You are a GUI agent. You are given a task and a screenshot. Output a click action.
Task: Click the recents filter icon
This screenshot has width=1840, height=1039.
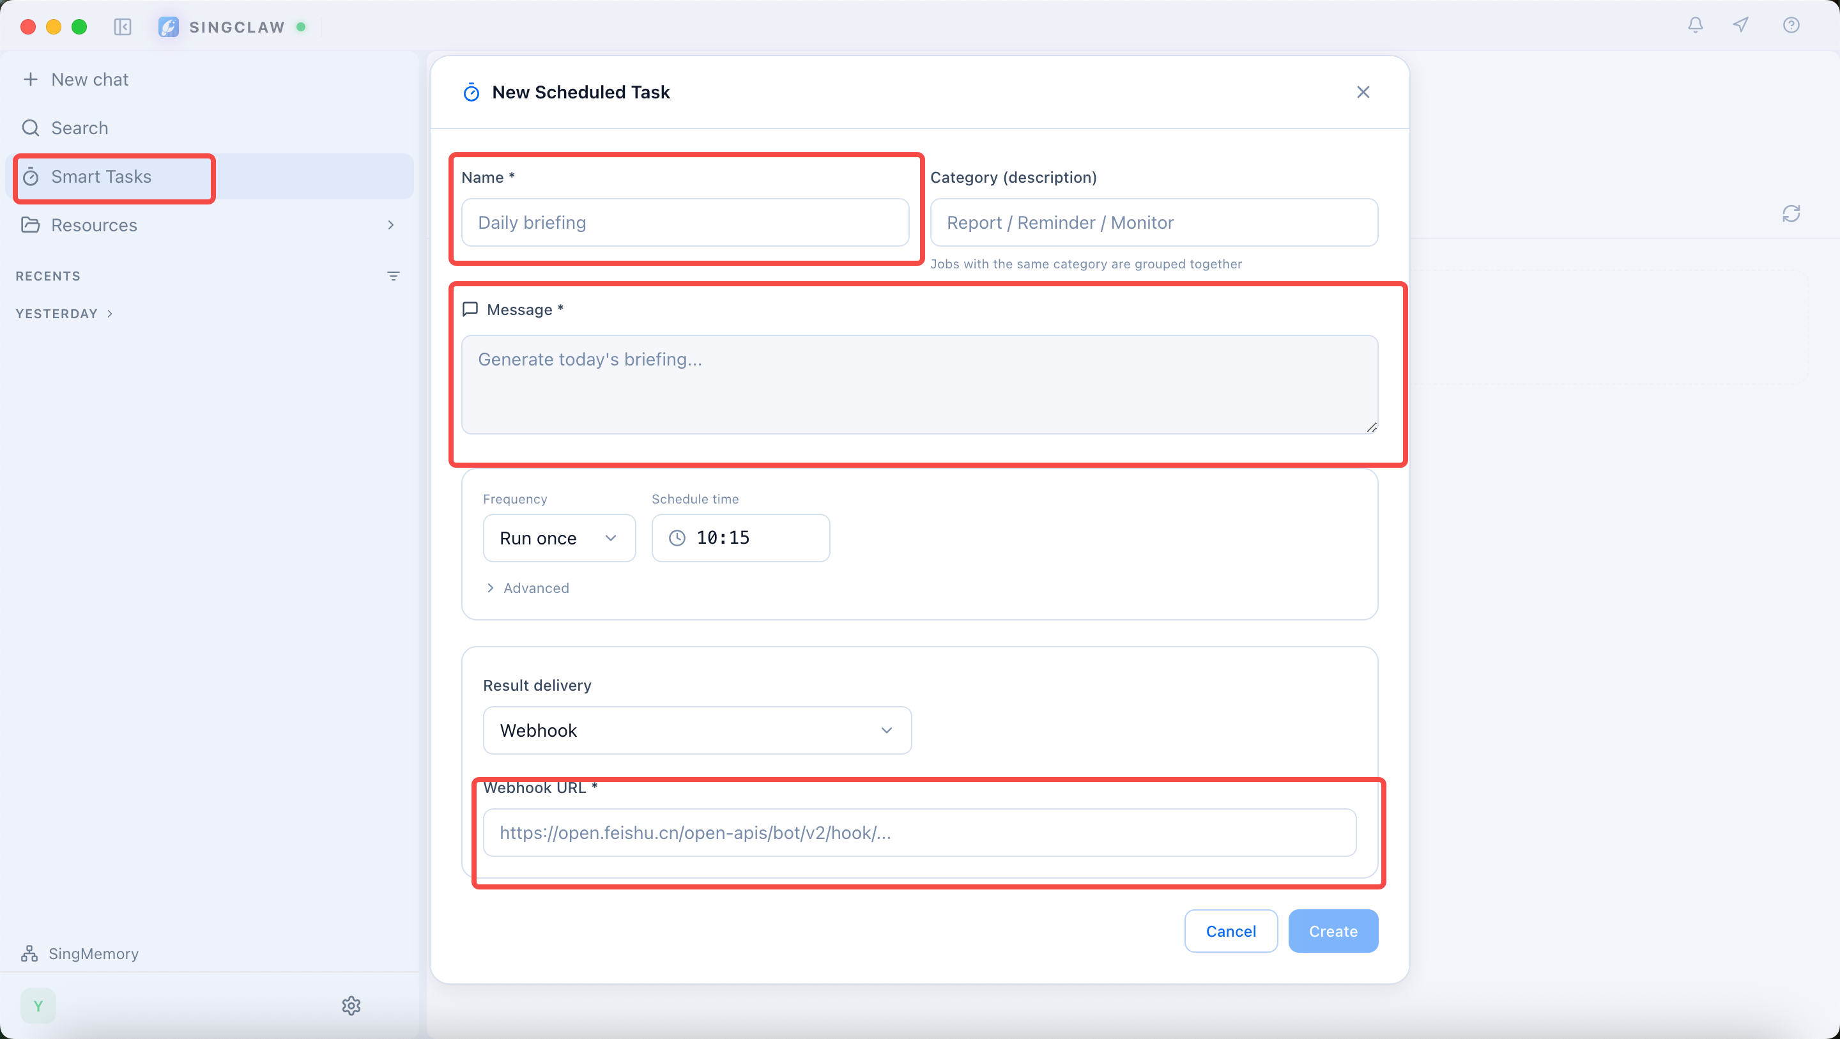(x=393, y=276)
